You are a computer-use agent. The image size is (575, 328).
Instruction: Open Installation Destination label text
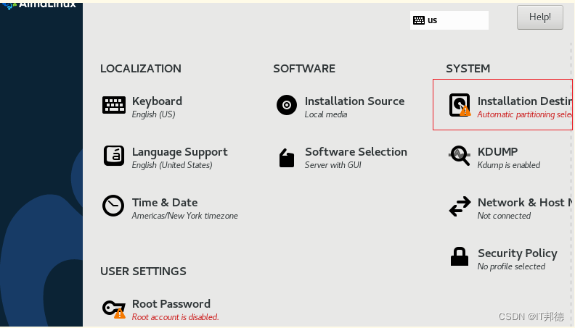[525, 101]
